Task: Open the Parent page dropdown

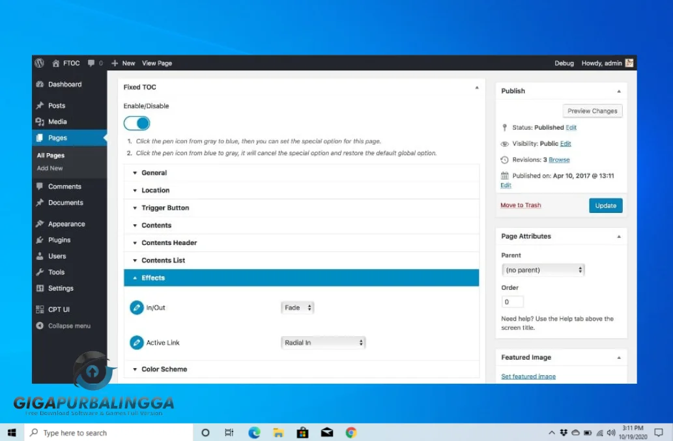Action: click(543, 270)
